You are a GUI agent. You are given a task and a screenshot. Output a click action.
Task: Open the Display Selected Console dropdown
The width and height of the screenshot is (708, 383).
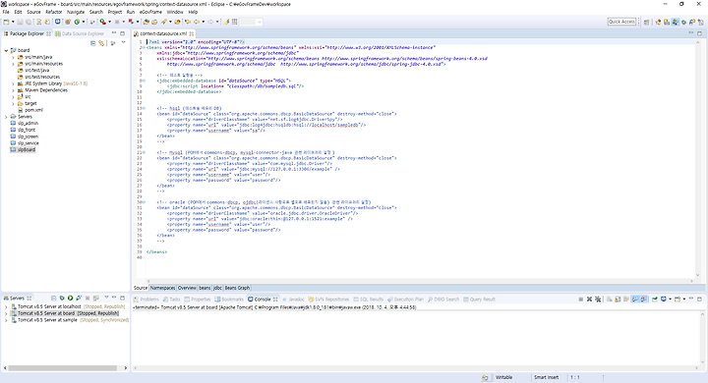tap(670, 300)
